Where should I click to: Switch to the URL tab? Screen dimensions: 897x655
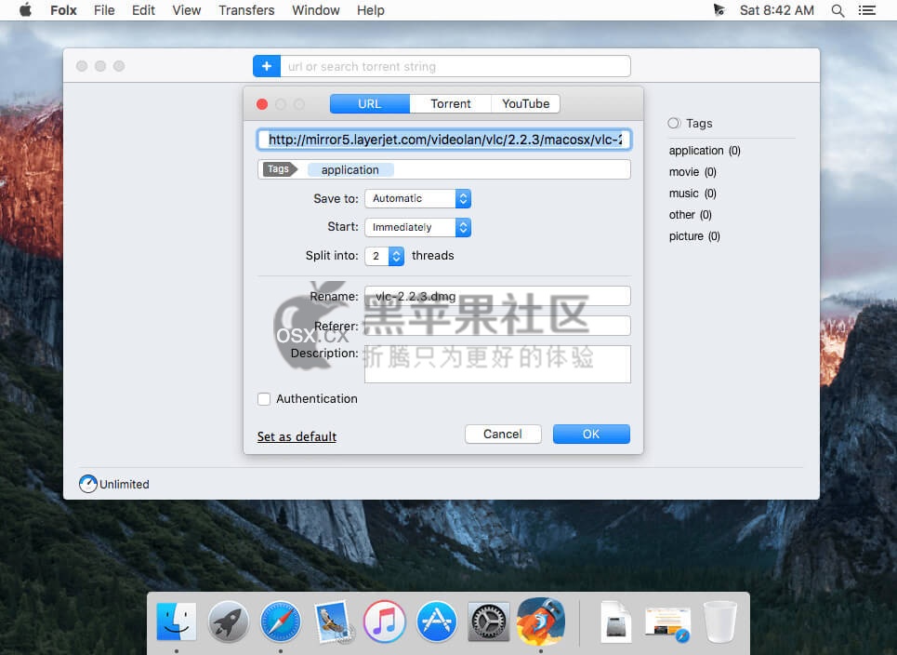[370, 103]
